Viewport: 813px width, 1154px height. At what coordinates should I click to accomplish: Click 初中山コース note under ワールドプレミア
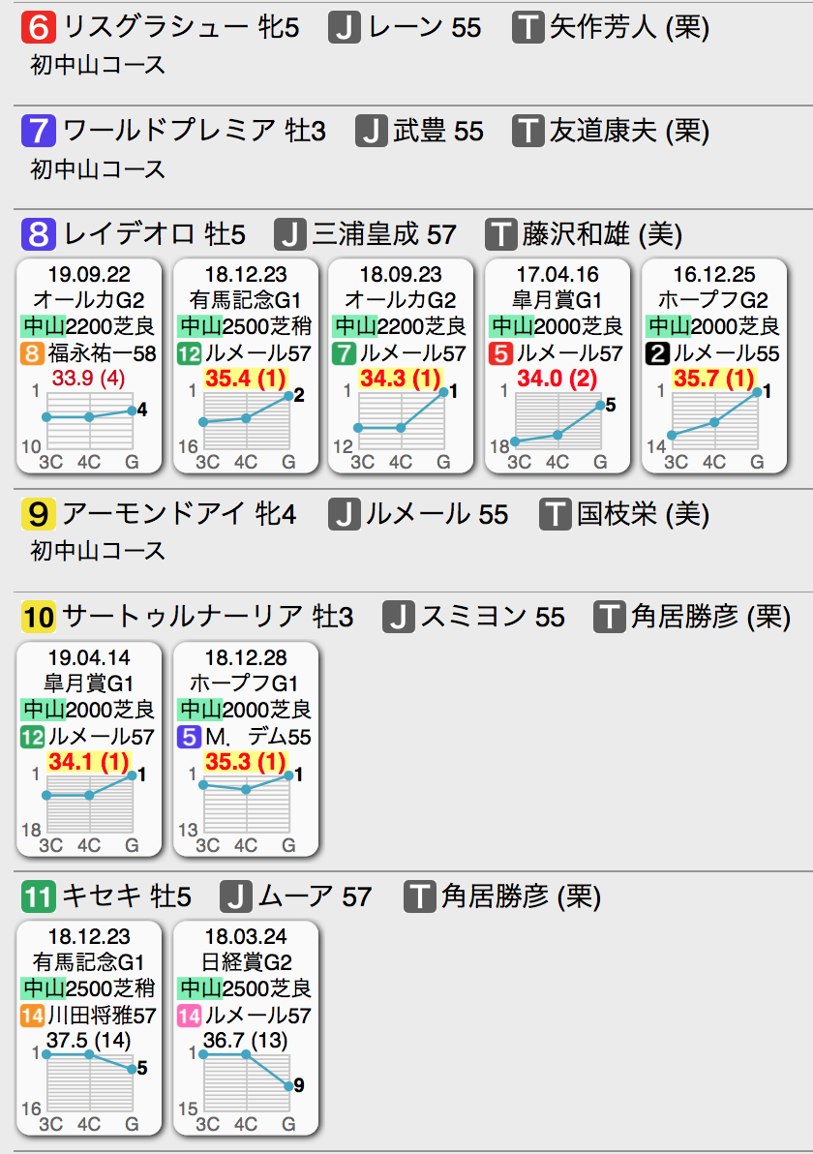[x=98, y=169]
